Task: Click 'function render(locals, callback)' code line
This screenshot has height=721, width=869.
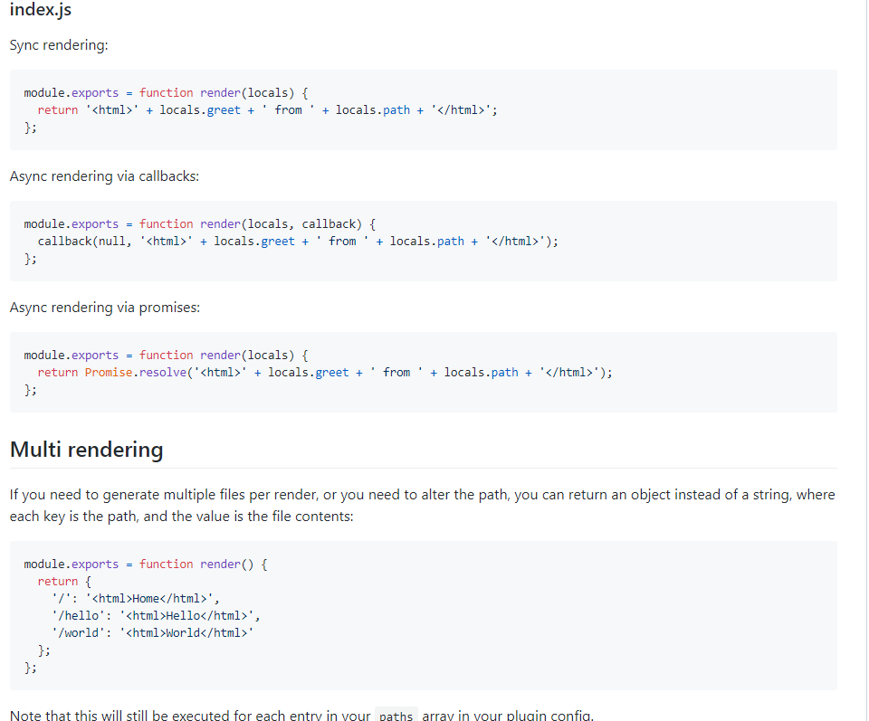Action: pos(199,224)
